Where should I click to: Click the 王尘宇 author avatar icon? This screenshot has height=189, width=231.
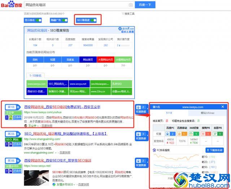click(x=26, y=126)
